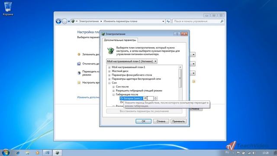Click Электропитание in the address breadcrumb

point(89,21)
